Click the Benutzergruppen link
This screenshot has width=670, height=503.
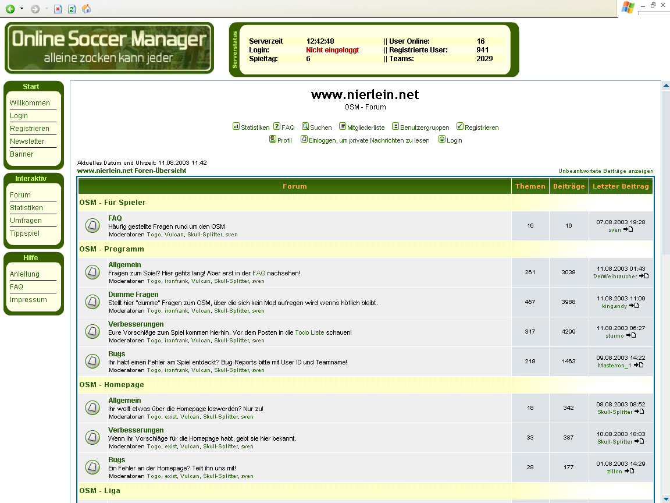tap(425, 127)
